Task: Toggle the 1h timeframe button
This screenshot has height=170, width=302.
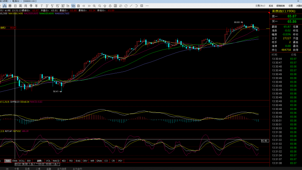Action: tap(68, 6)
